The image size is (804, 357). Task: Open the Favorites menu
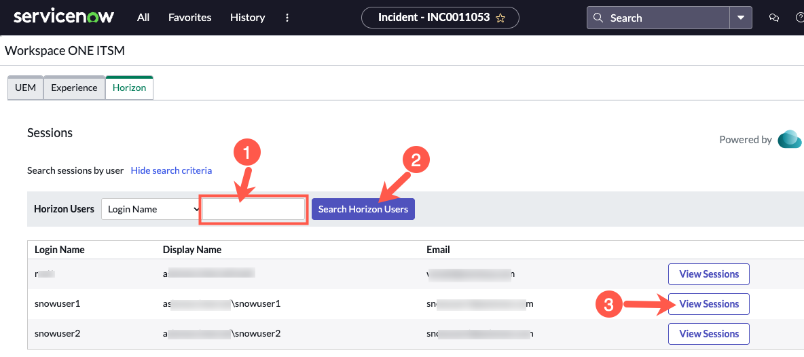(190, 18)
